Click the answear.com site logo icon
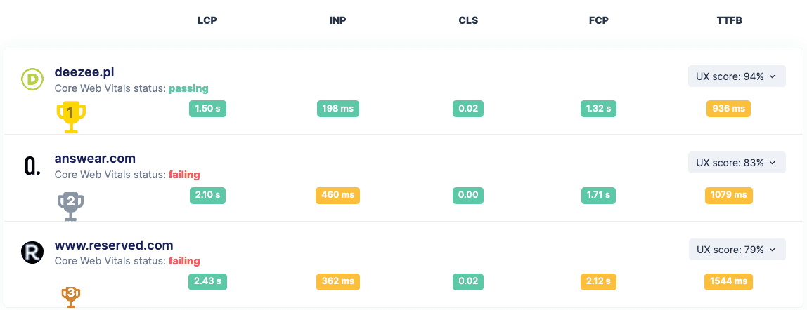Viewport: 807px width, 310px height. (32, 166)
